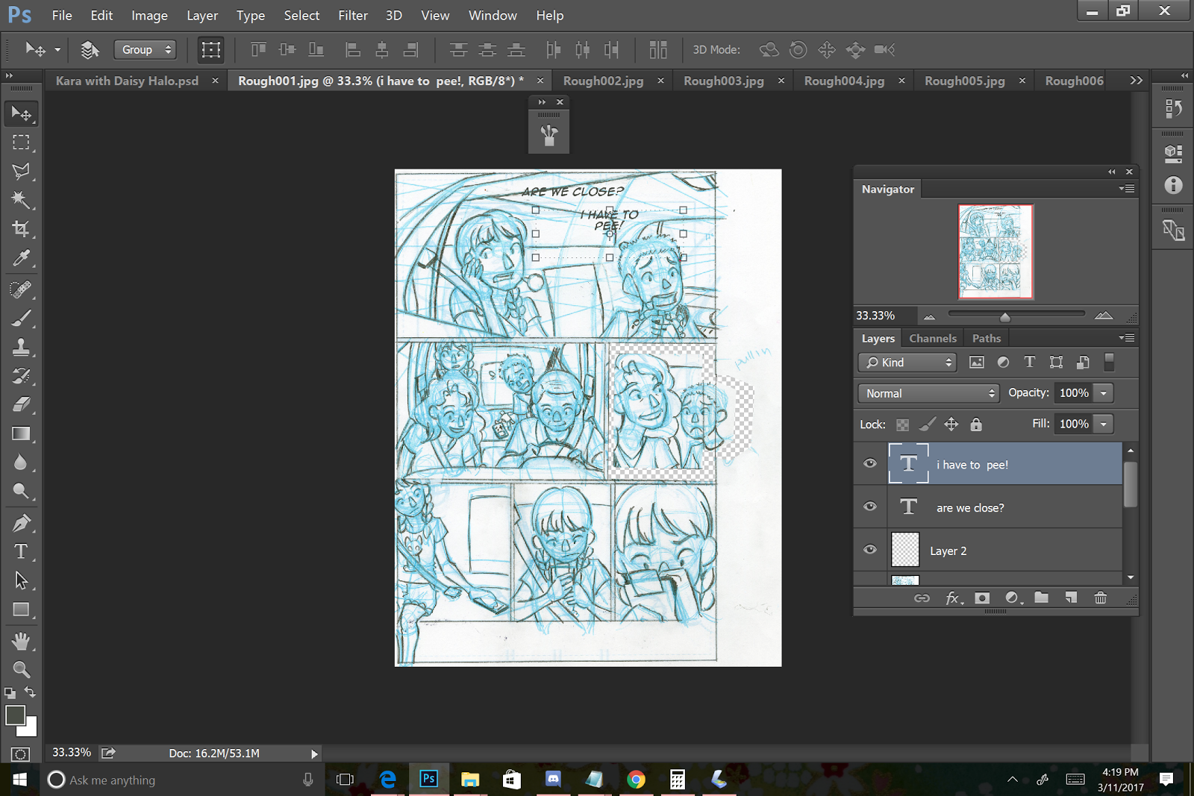This screenshot has height=796, width=1194.
Task: Hide the 'are we close?' text layer
Action: click(x=870, y=507)
